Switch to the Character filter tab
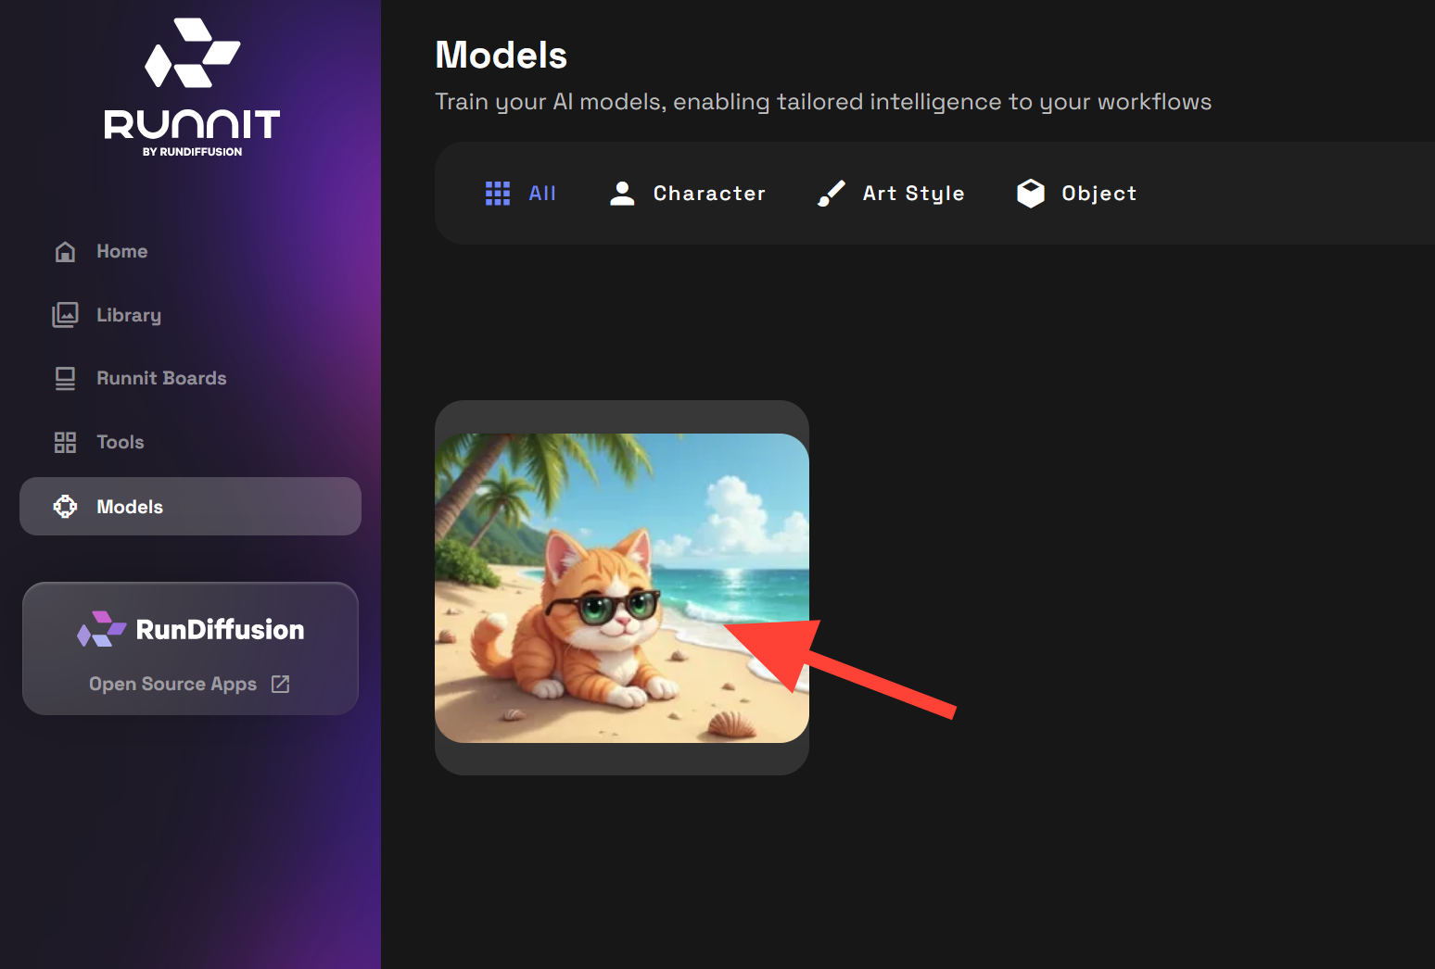 [687, 193]
